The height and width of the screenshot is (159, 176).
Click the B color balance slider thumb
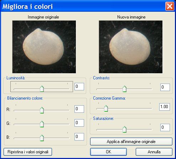42,138
